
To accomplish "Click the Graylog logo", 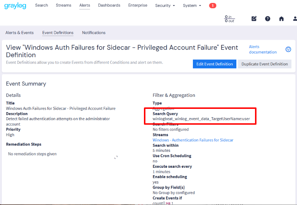I will click(x=15, y=6).
